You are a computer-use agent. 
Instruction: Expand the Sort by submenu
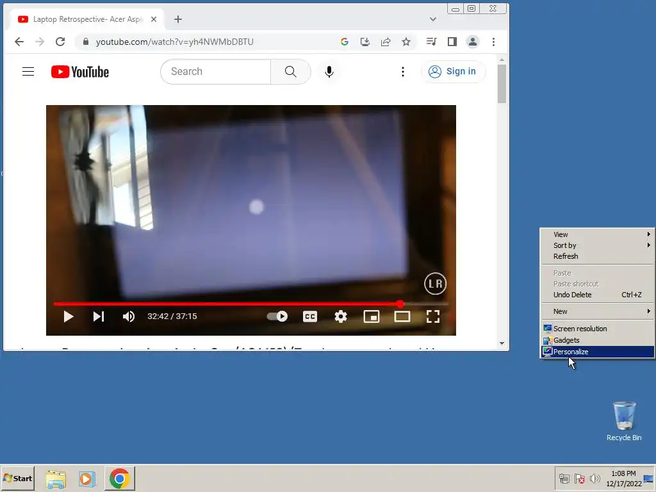pyautogui.click(x=598, y=245)
